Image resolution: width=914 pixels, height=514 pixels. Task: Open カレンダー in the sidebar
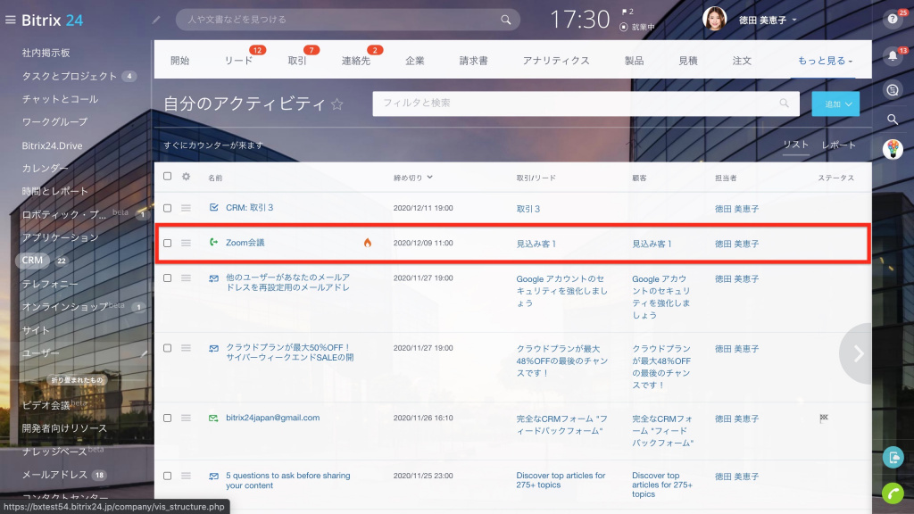(x=45, y=169)
